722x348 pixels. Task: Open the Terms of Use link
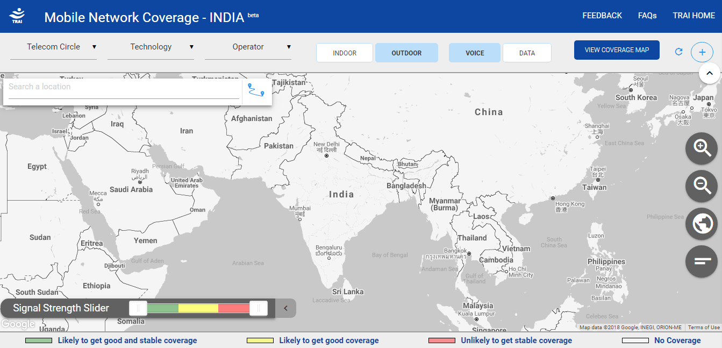(x=704, y=327)
